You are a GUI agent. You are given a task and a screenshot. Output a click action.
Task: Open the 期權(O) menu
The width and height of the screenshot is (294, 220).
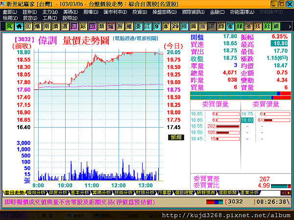(91, 12)
